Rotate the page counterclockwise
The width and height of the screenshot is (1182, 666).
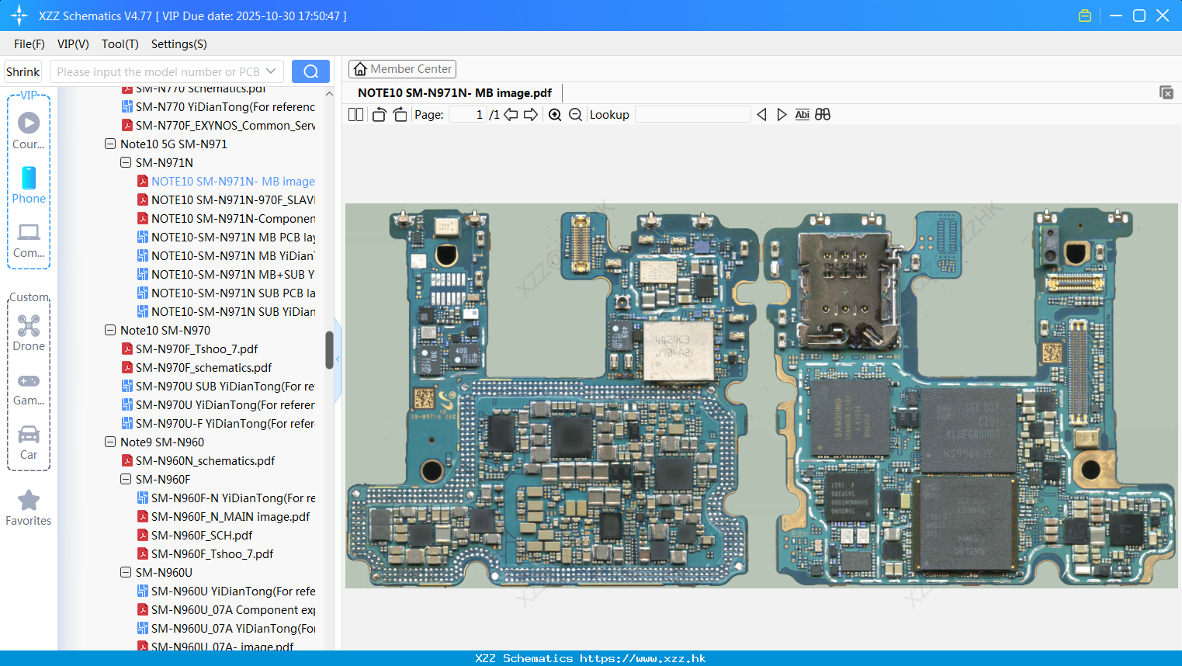379,114
